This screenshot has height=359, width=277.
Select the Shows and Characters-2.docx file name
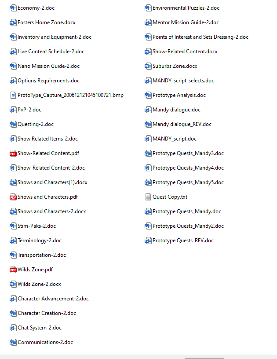tap(52, 211)
